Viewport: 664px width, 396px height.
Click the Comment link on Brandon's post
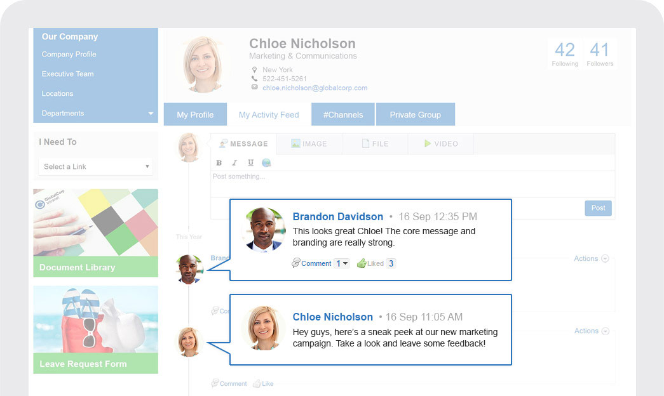coord(316,263)
